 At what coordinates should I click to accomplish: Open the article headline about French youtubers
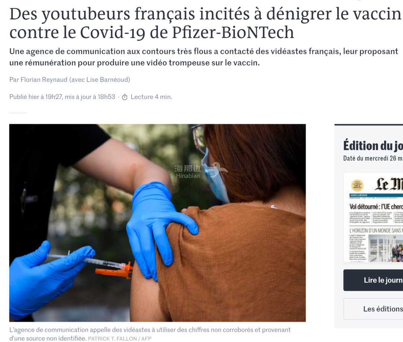[205, 23]
